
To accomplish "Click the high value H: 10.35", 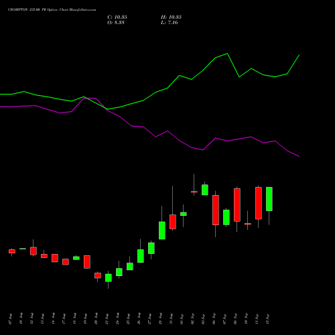I will click(171, 17).
